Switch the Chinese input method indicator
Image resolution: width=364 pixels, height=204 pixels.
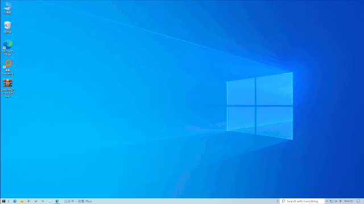coord(340,201)
